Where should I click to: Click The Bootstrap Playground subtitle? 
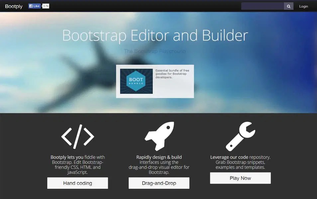155,51
